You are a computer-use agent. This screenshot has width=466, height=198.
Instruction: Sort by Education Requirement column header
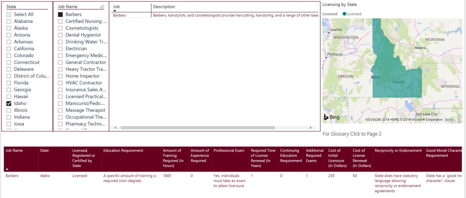point(123,150)
